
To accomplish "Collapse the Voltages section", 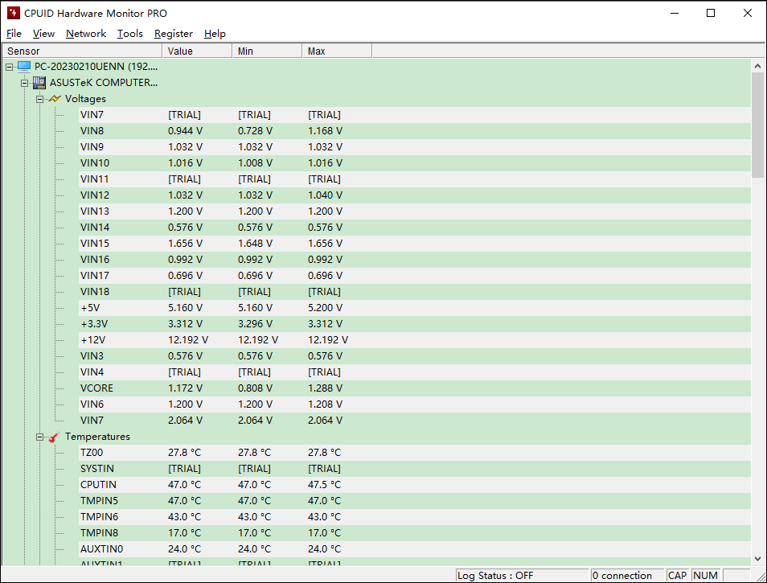I will pyautogui.click(x=39, y=99).
